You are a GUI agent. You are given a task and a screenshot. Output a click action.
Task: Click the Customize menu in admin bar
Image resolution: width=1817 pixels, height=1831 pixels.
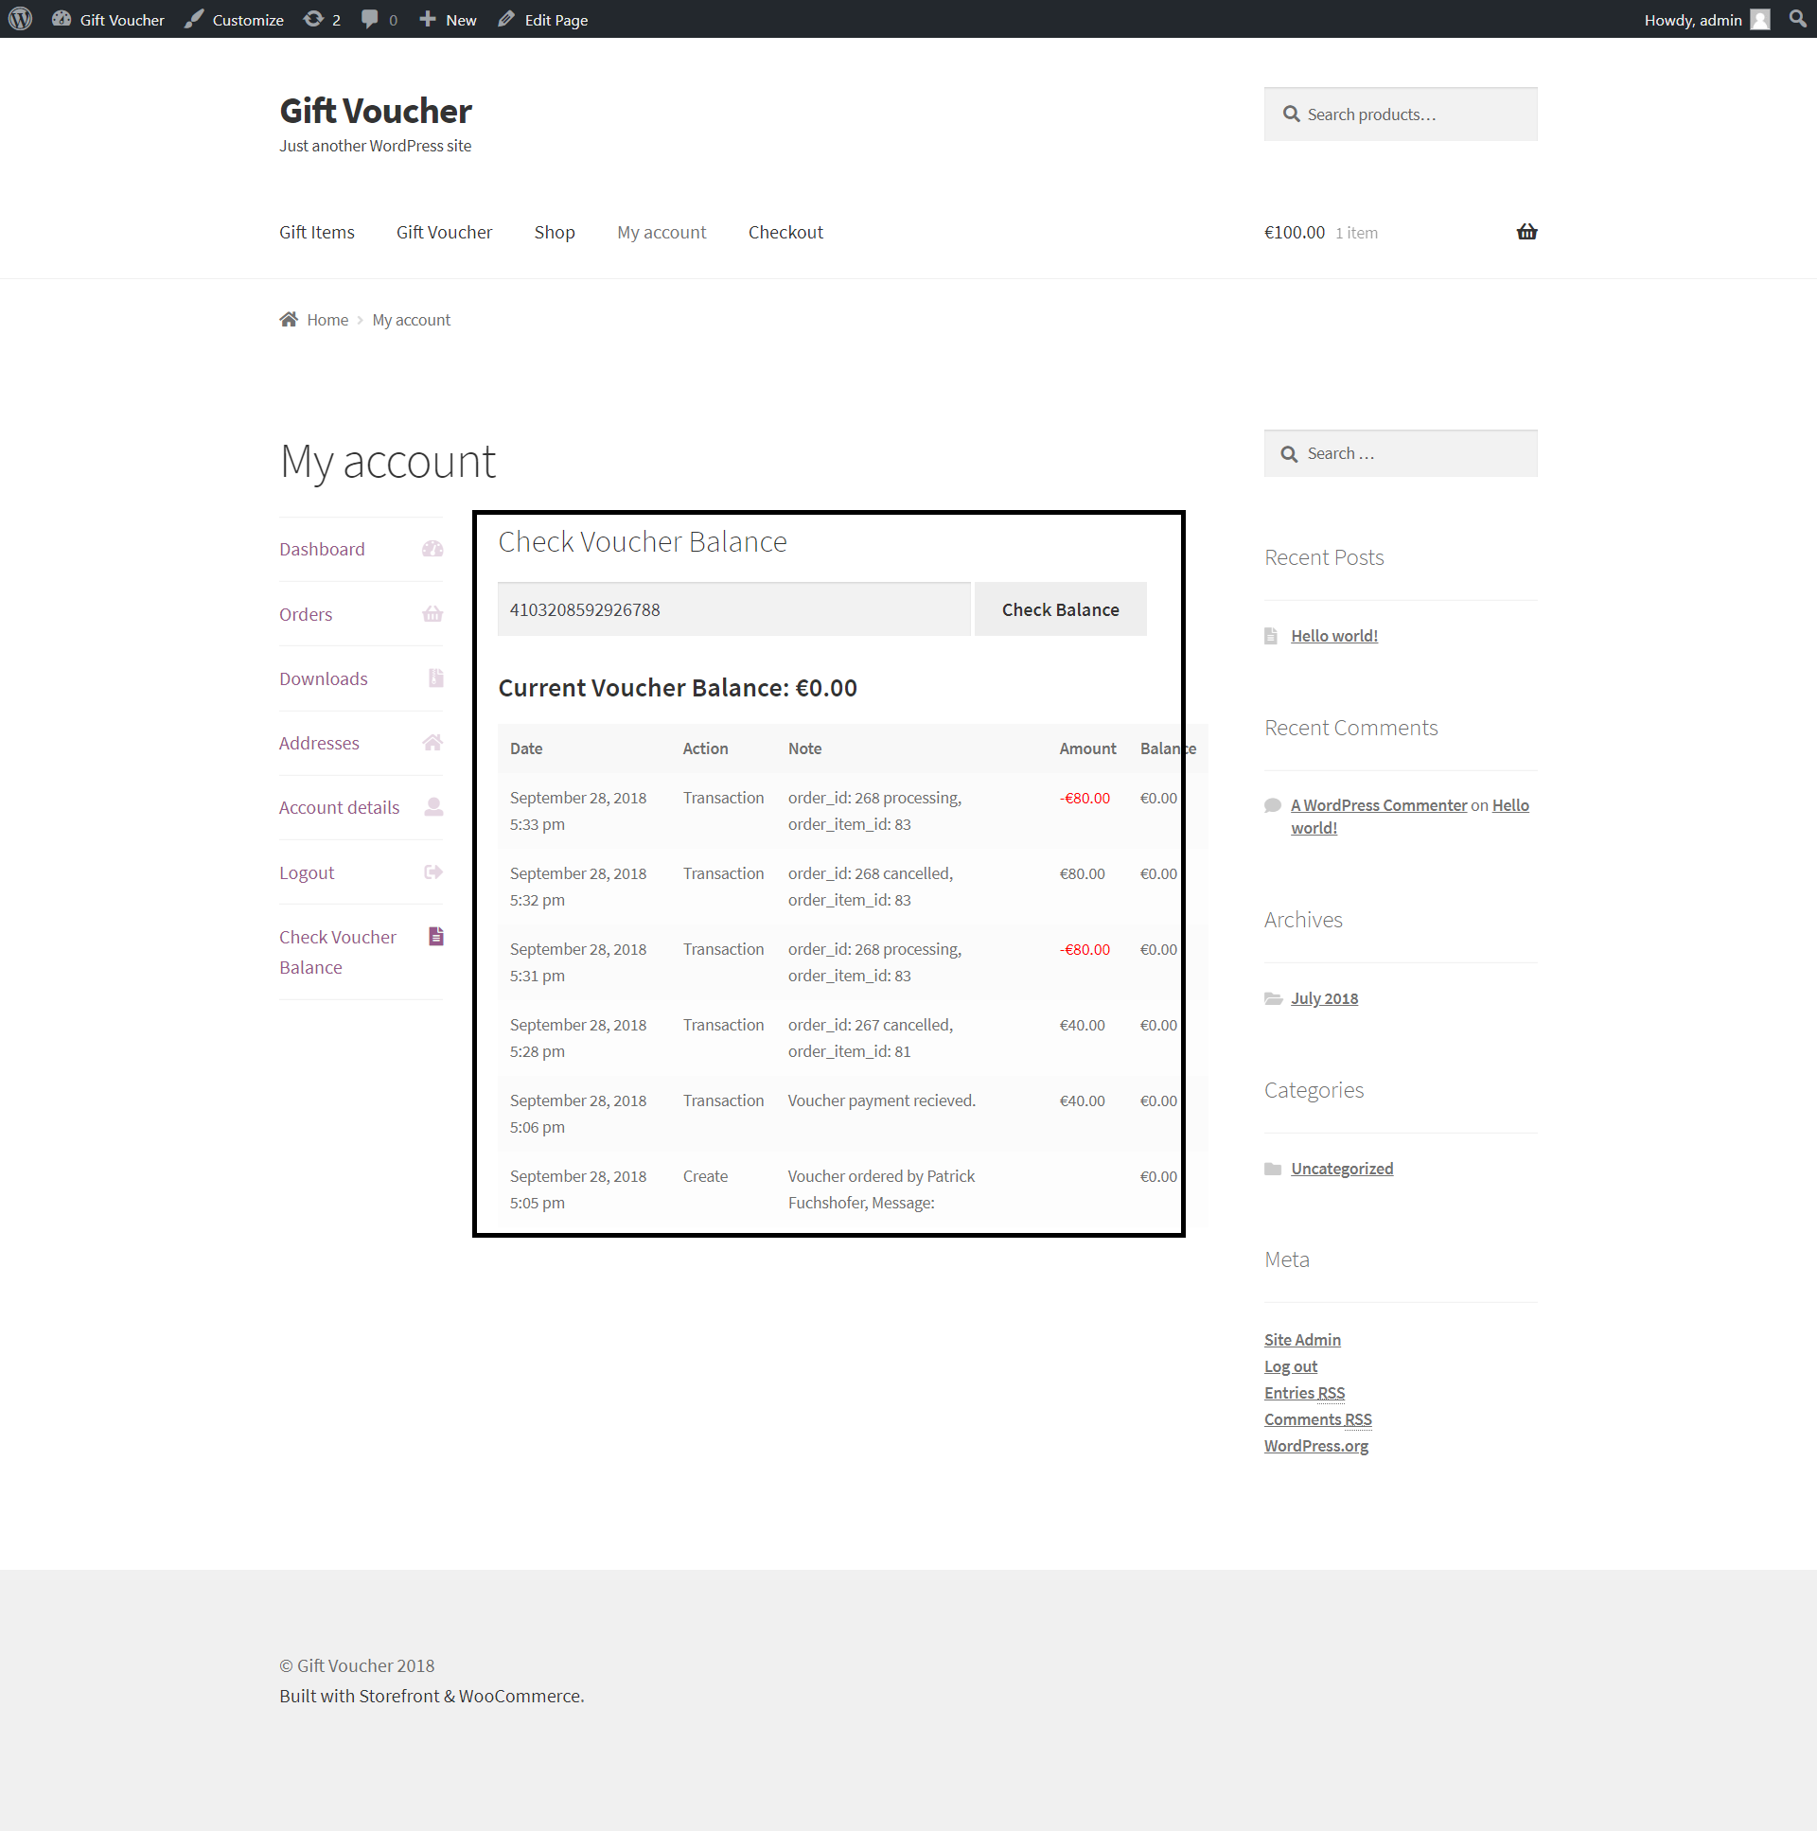tap(246, 20)
